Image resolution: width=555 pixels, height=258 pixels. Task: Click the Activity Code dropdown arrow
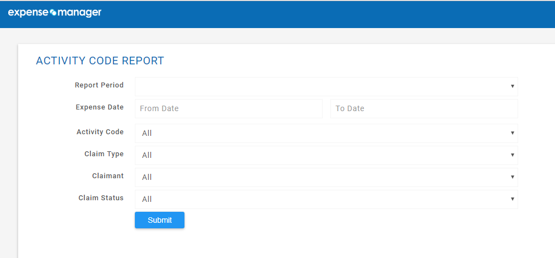[512, 133]
